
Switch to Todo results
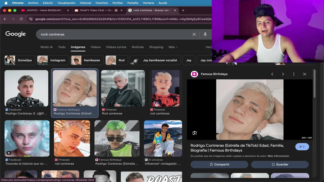coord(62,47)
